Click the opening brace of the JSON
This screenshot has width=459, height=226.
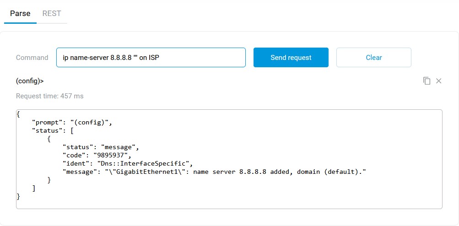[18, 115]
